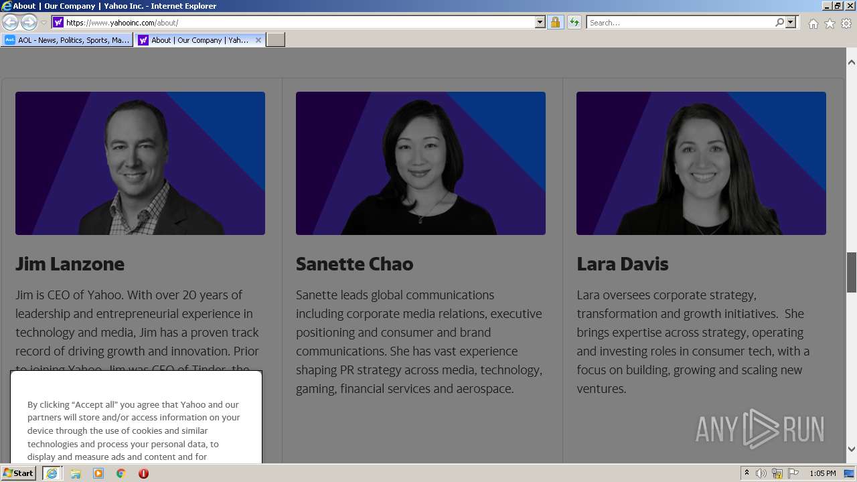Focus the address bar URL field
Viewport: 857px width, 482px height.
pos(299,23)
